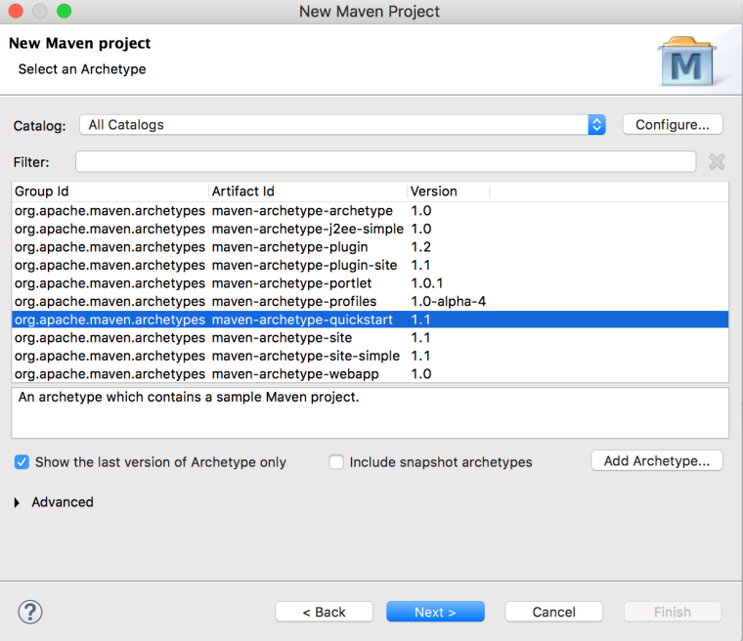
Task: Toggle Show the last version of Archetype only
Action: tap(22, 462)
